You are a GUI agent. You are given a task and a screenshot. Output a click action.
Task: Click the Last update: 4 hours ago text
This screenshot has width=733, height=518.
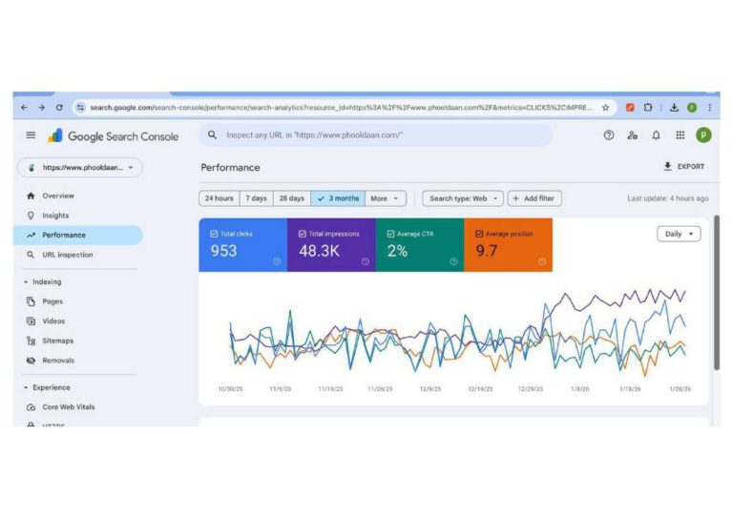(667, 198)
